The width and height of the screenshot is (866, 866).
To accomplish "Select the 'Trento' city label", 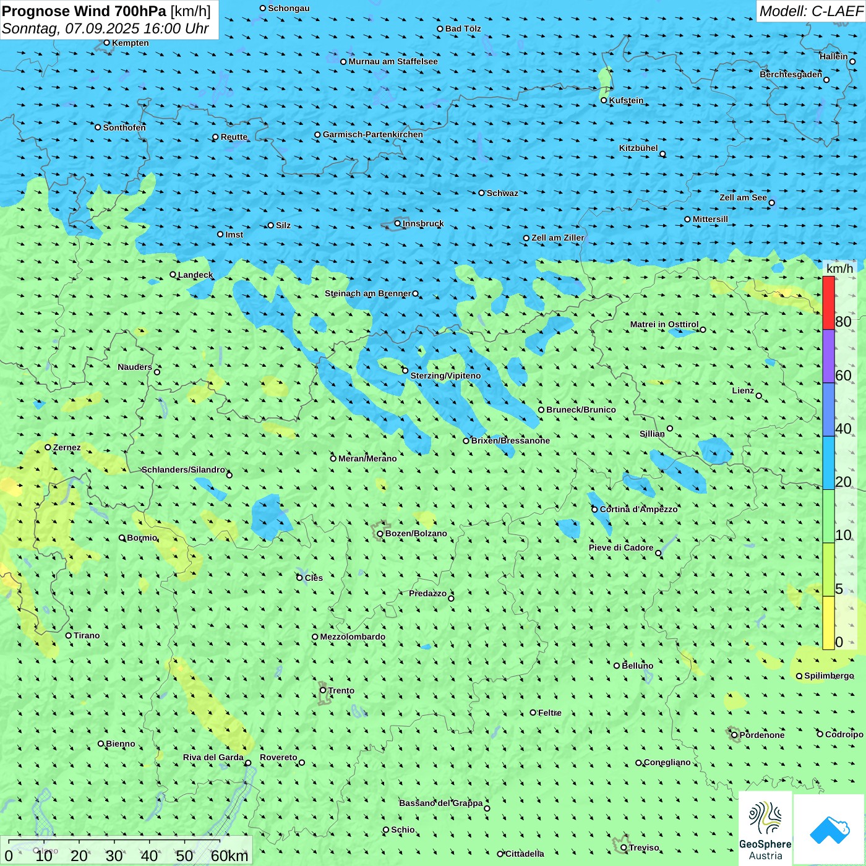I will click(341, 690).
